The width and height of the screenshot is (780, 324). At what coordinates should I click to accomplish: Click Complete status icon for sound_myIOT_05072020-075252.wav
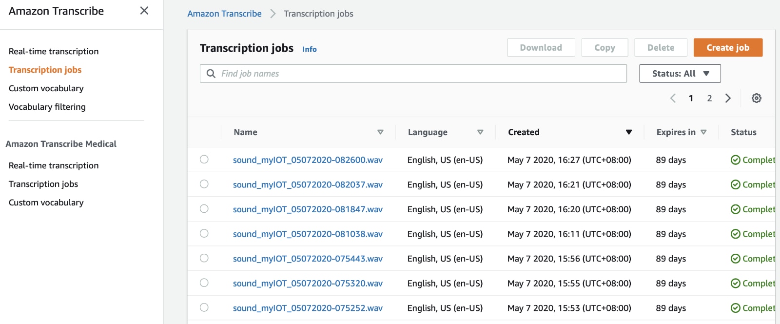[736, 308]
